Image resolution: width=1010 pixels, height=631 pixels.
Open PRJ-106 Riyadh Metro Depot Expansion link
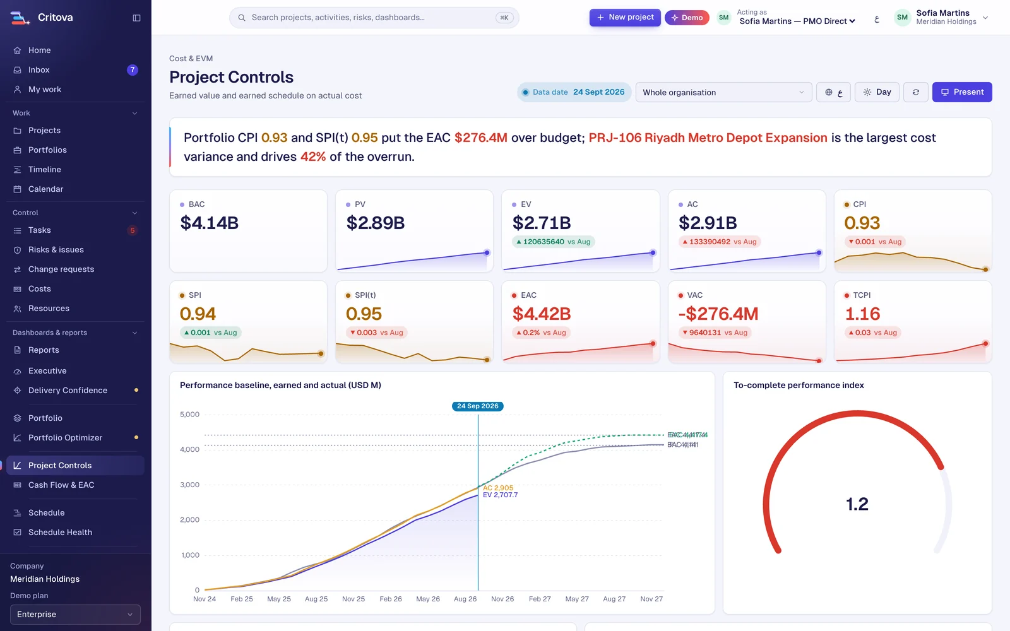pos(708,138)
